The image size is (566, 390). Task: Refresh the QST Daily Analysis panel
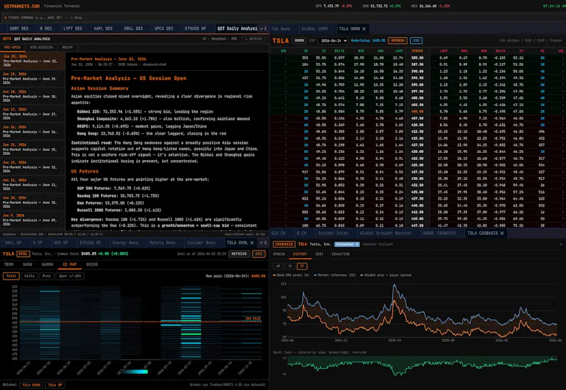(x=253, y=39)
